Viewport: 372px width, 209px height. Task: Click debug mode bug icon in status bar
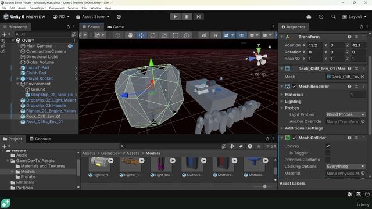349,194
